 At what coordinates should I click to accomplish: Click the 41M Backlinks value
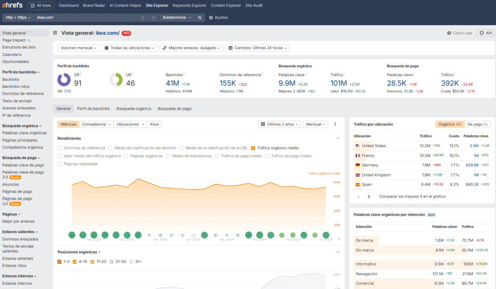click(x=172, y=83)
